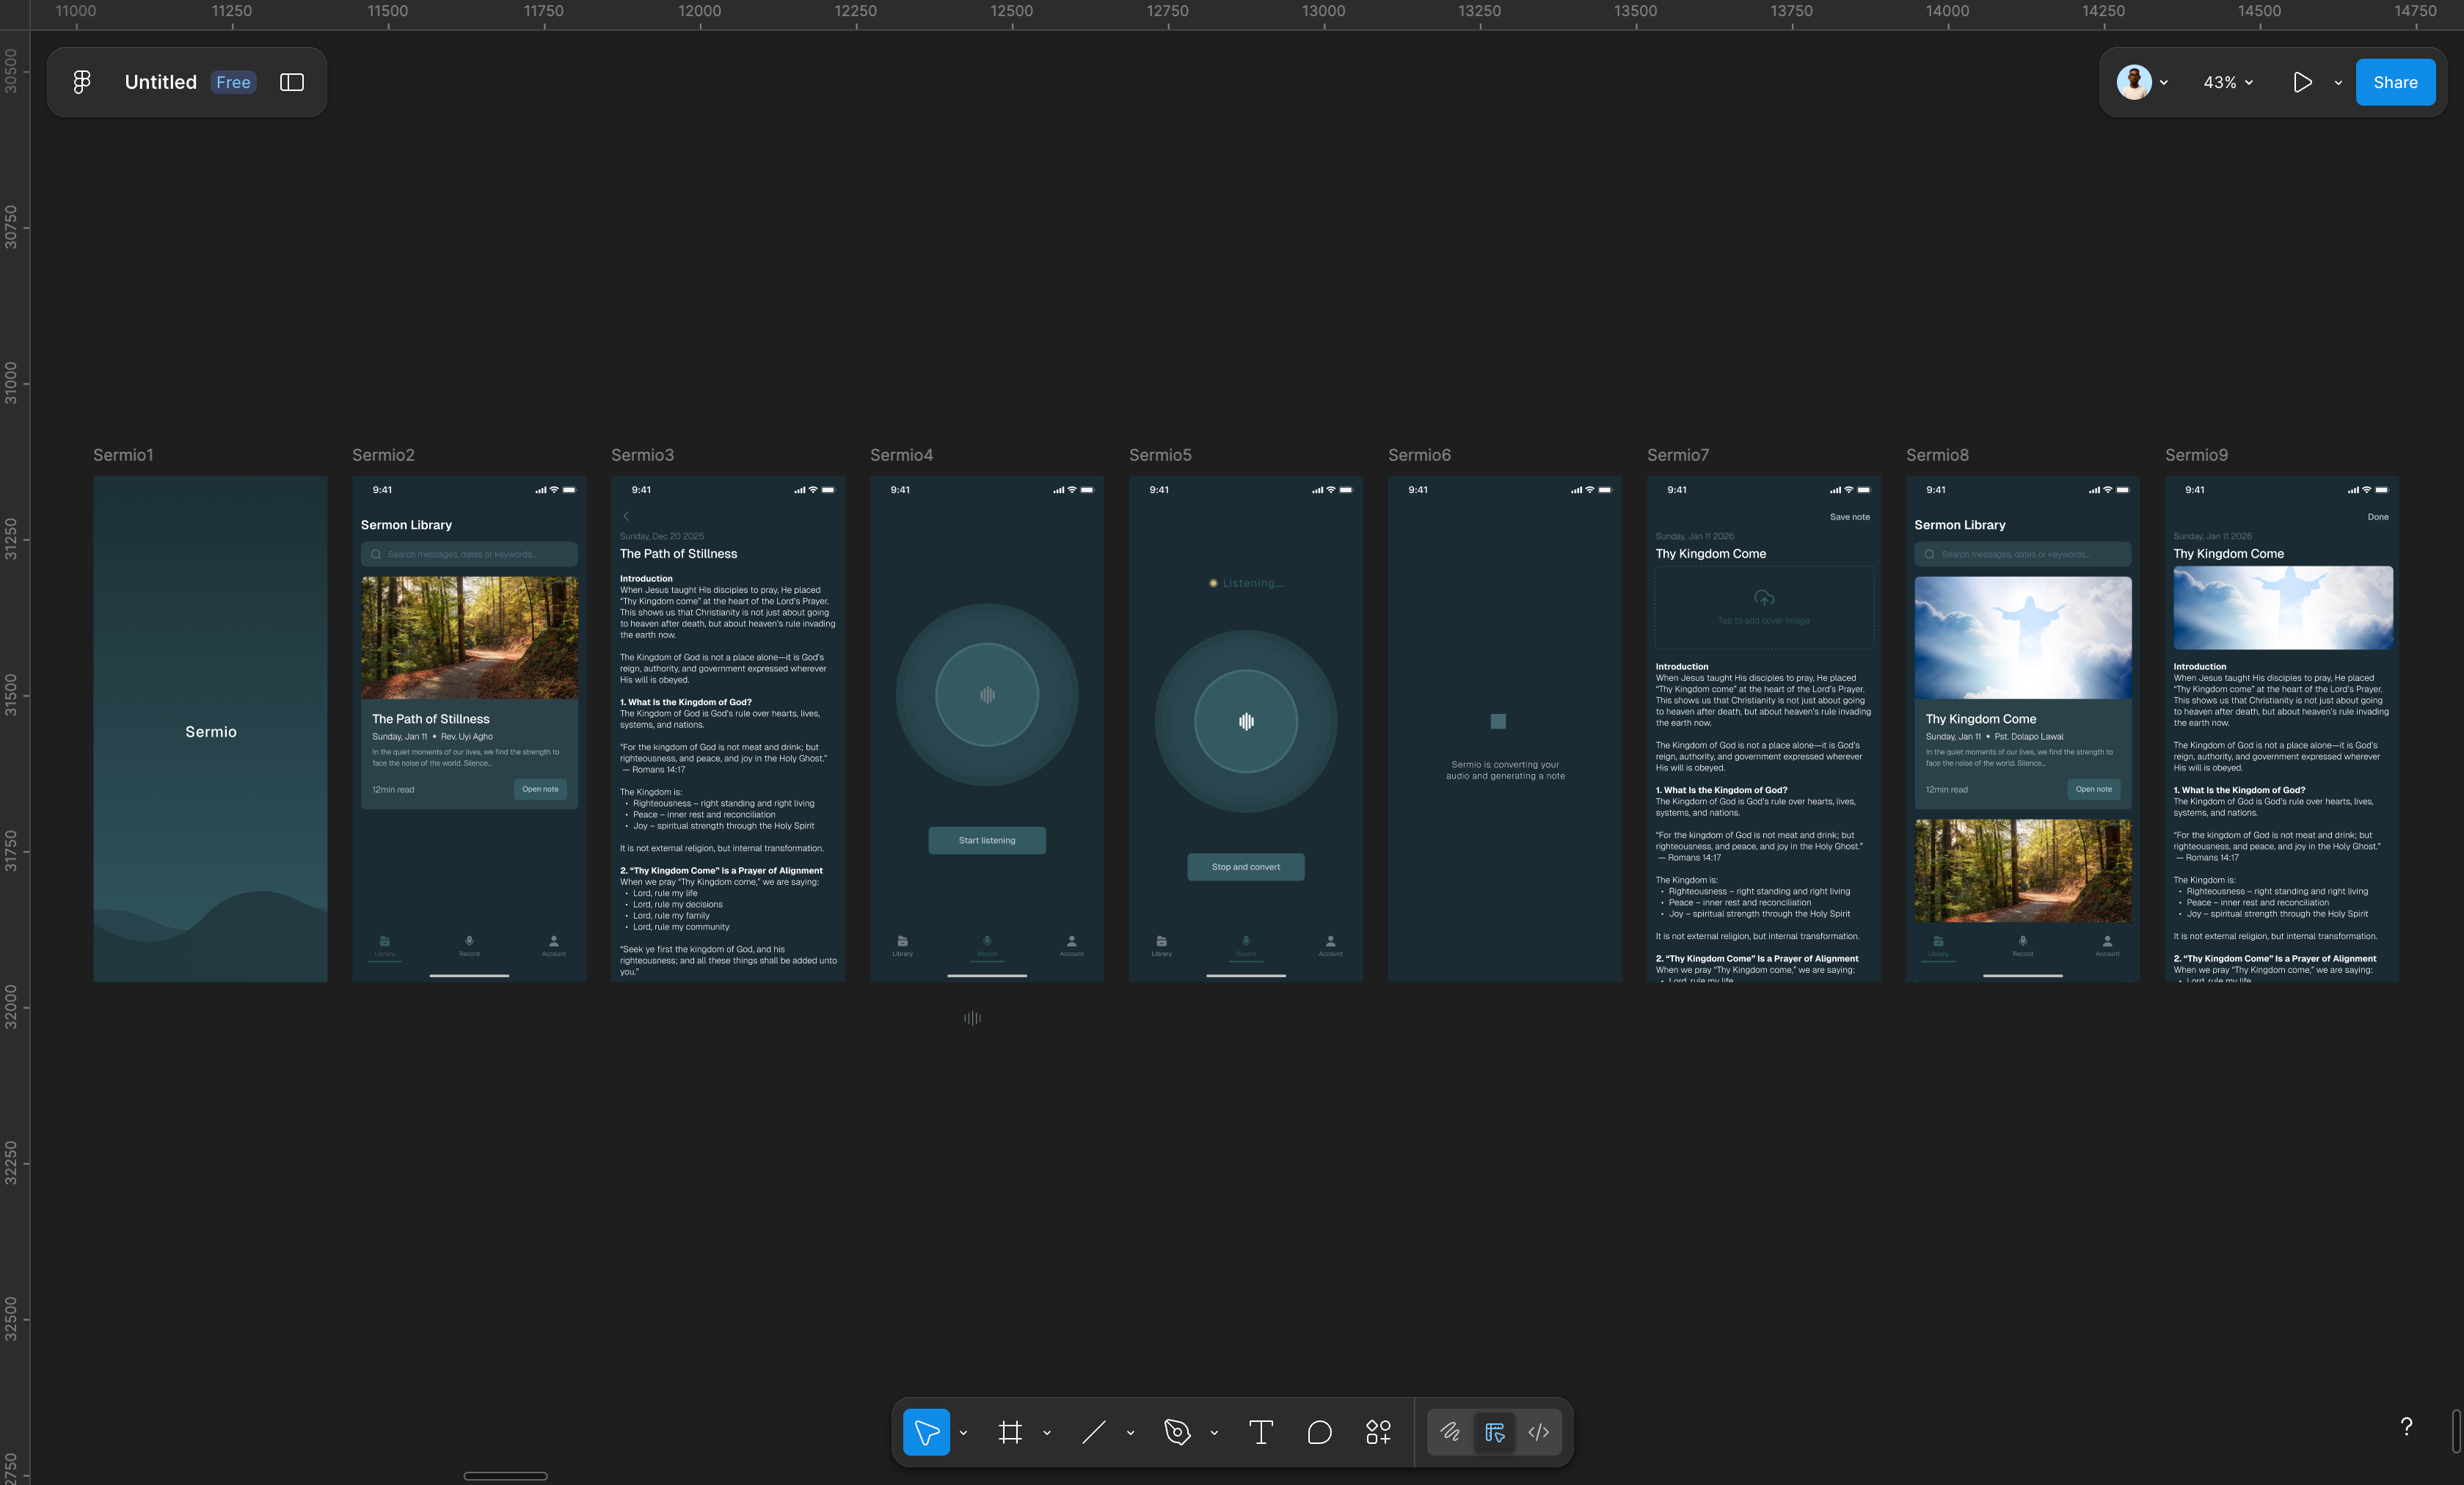Switch to Draw annotation mode
This screenshot has height=1485, width=2464.
(x=1451, y=1432)
